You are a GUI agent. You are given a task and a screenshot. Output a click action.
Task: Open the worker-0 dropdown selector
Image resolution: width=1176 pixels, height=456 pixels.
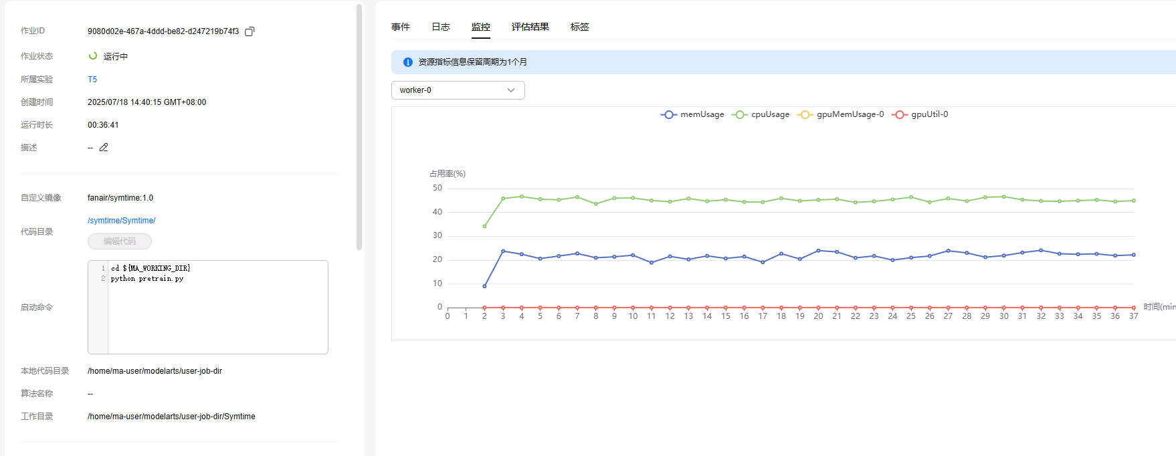[x=458, y=90]
